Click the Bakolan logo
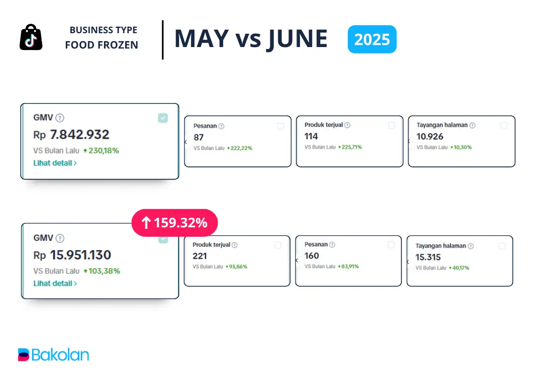 pos(53,355)
